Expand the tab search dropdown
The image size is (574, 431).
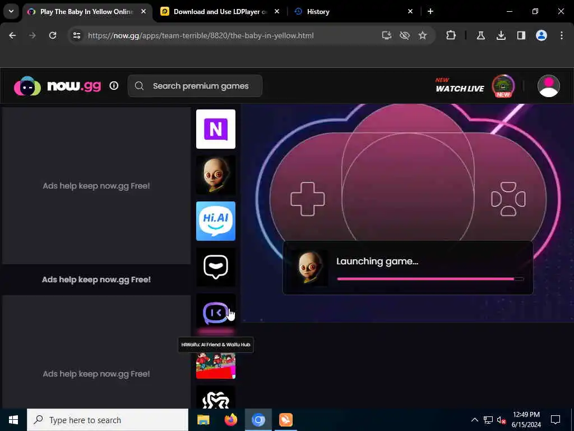pyautogui.click(x=11, y=11)
